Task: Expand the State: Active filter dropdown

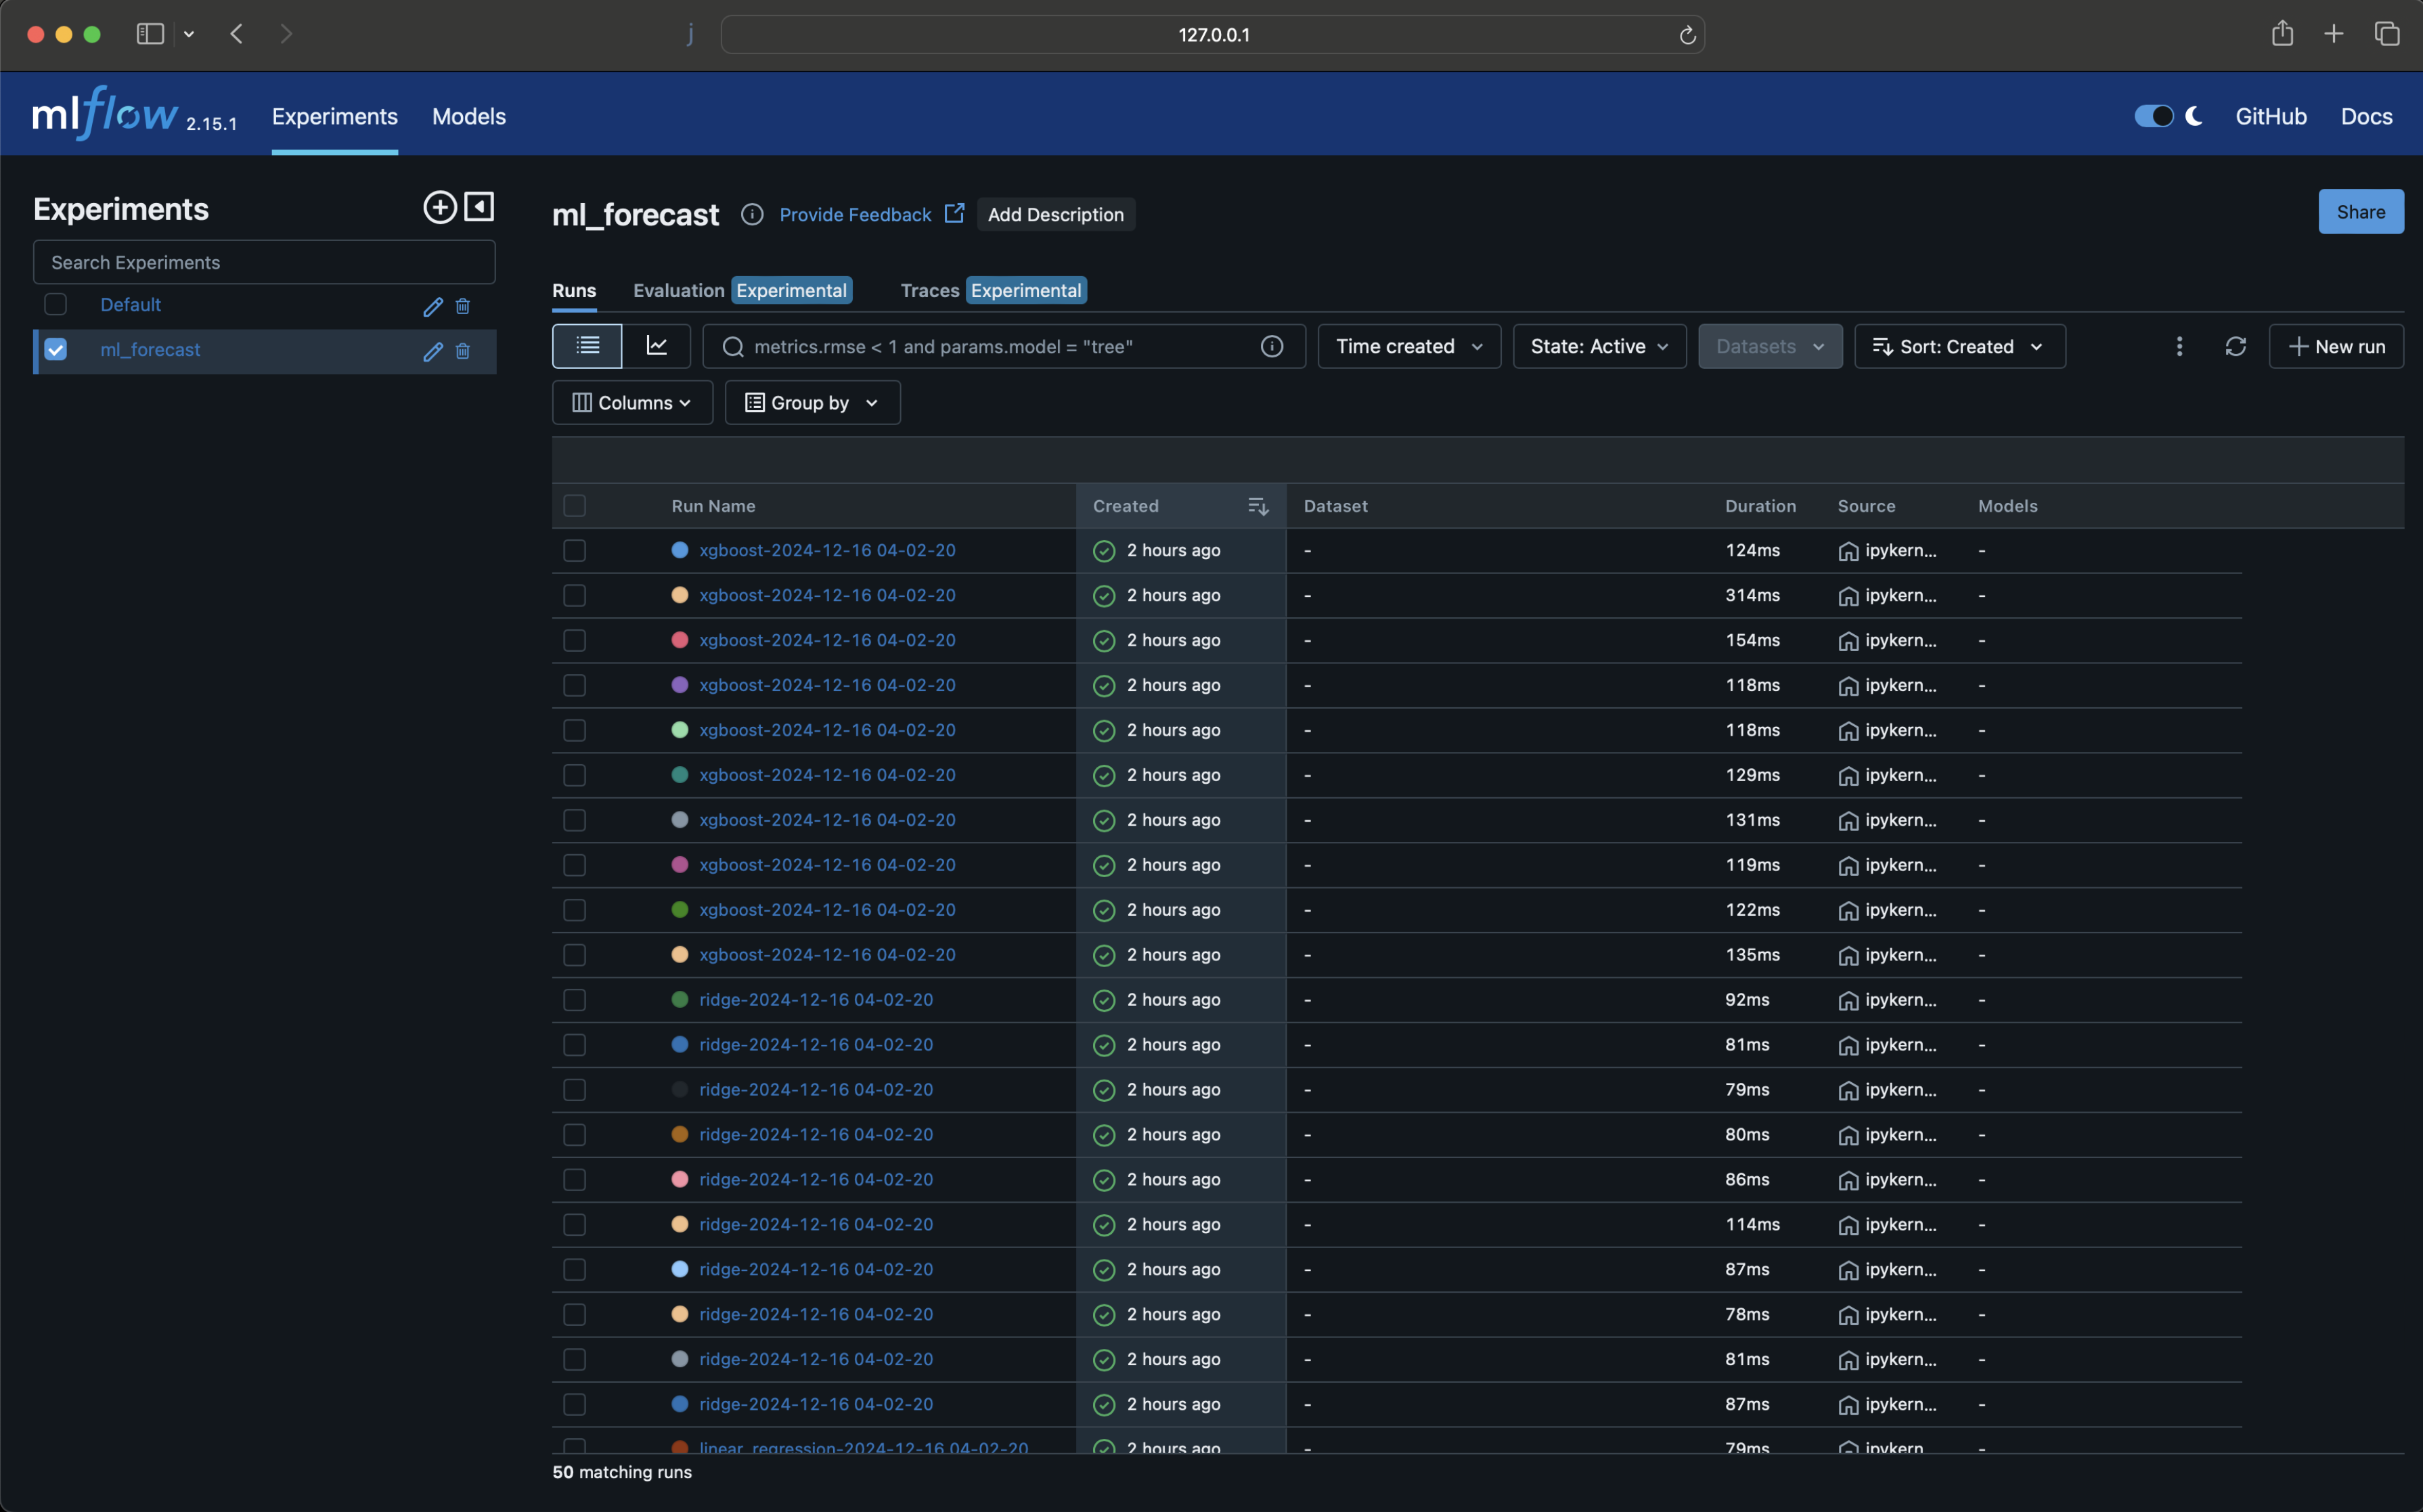Action: pyautogui.click(x=1598, y=346)
